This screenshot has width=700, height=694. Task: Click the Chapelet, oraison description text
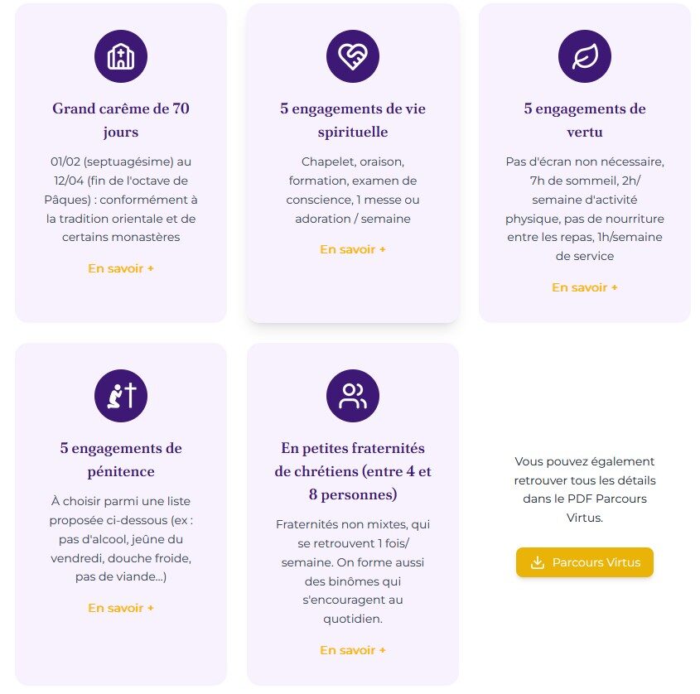pos(353,190)
